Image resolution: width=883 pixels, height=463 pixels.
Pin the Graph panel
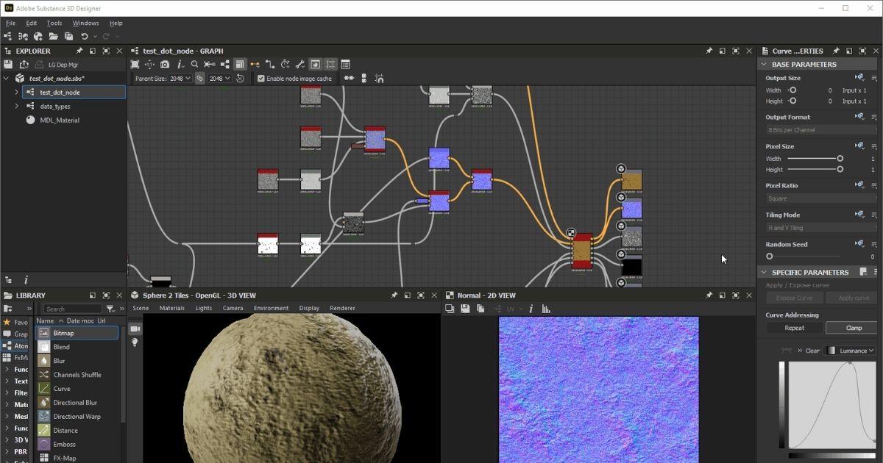(x=709, y=51)
